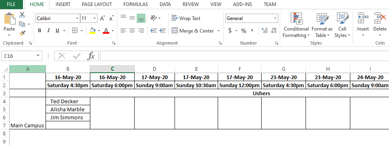Click the Delete cells icon
The height and width of the screenshot is (145, 389).
pos(380,18)
